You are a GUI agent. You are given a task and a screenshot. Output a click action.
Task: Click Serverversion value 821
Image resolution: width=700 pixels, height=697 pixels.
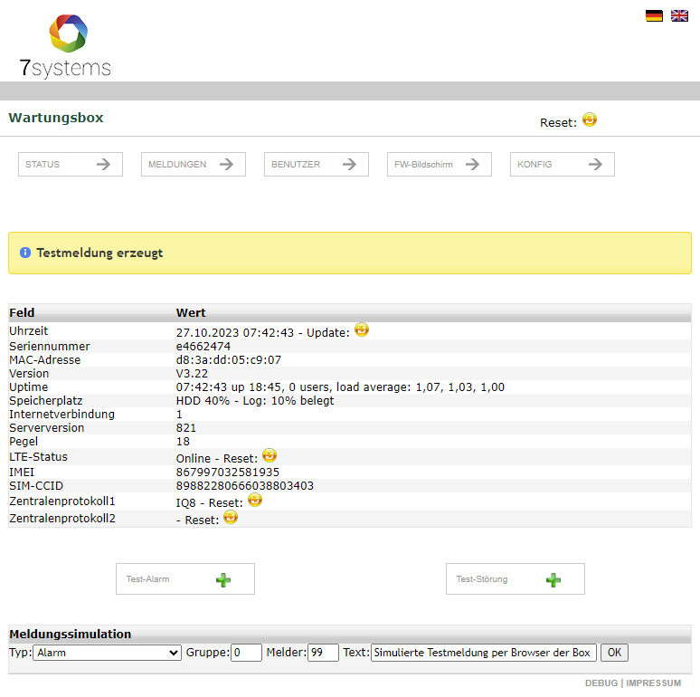click(186, 428)
